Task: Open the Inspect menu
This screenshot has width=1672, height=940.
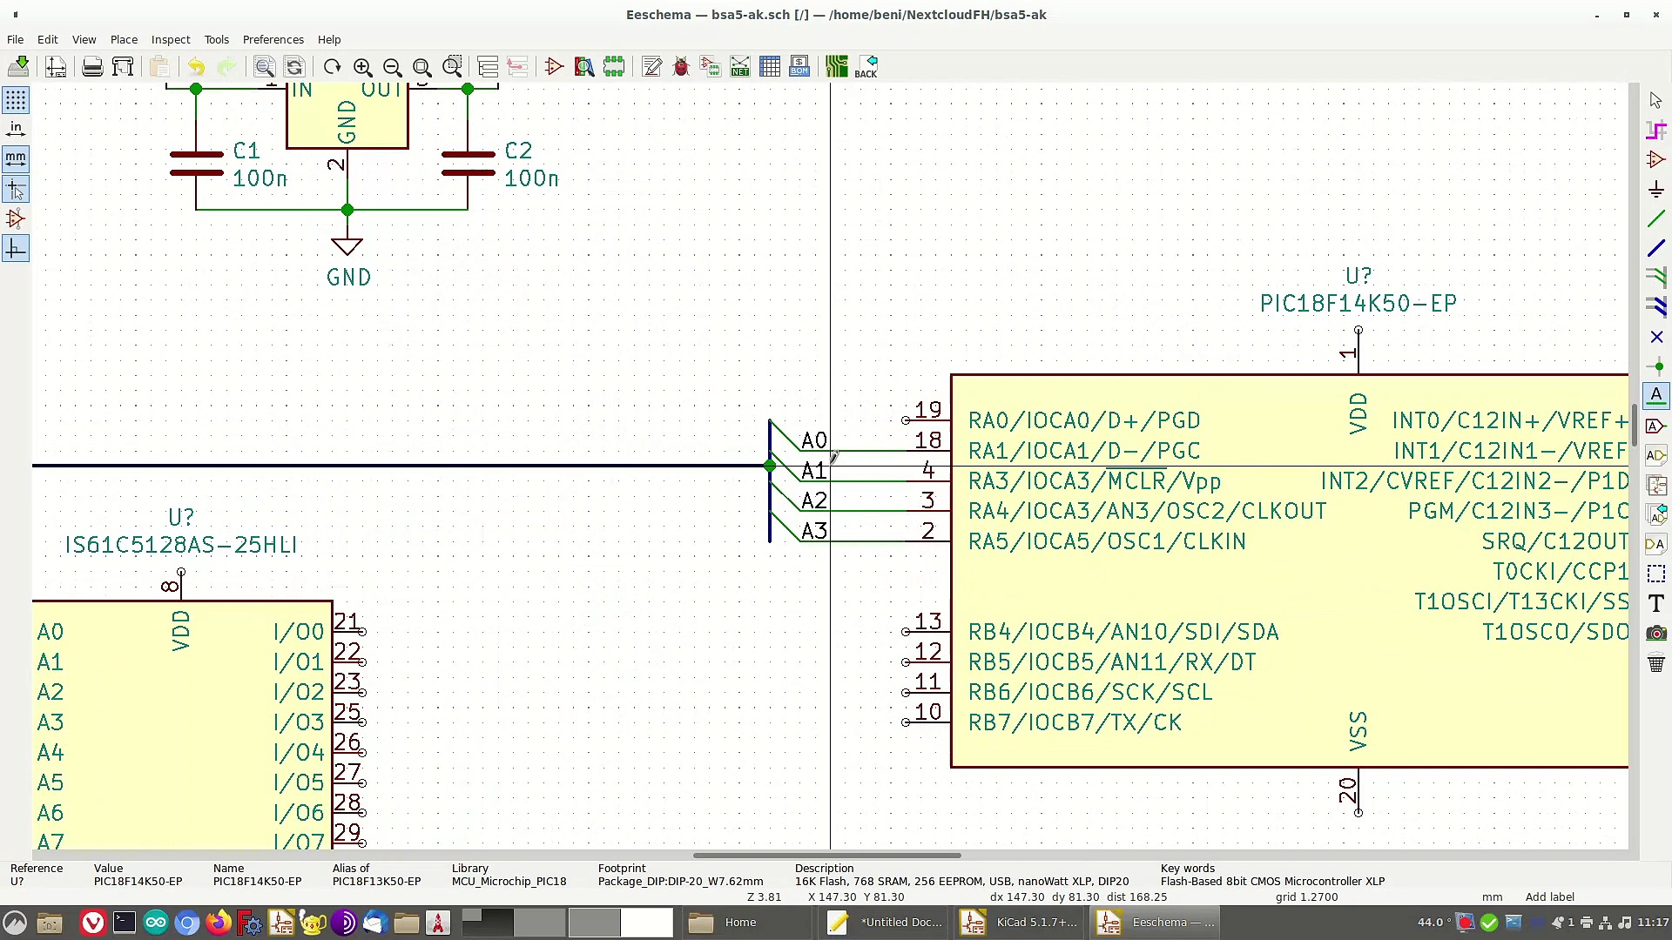Action: click(x=170, y=39)
